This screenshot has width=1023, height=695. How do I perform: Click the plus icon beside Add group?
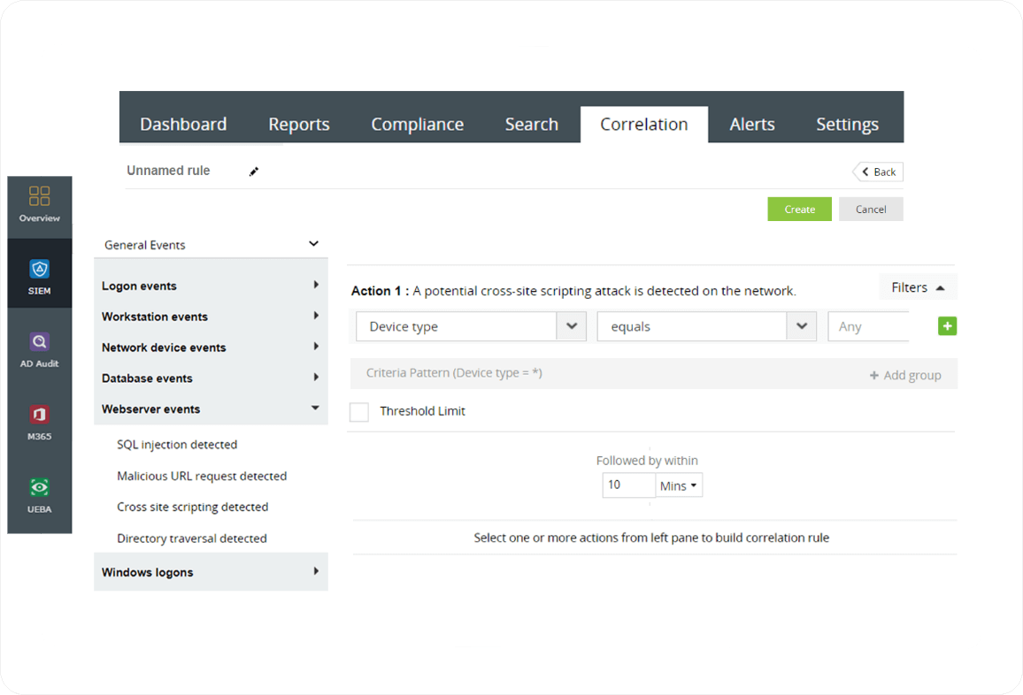874,374
